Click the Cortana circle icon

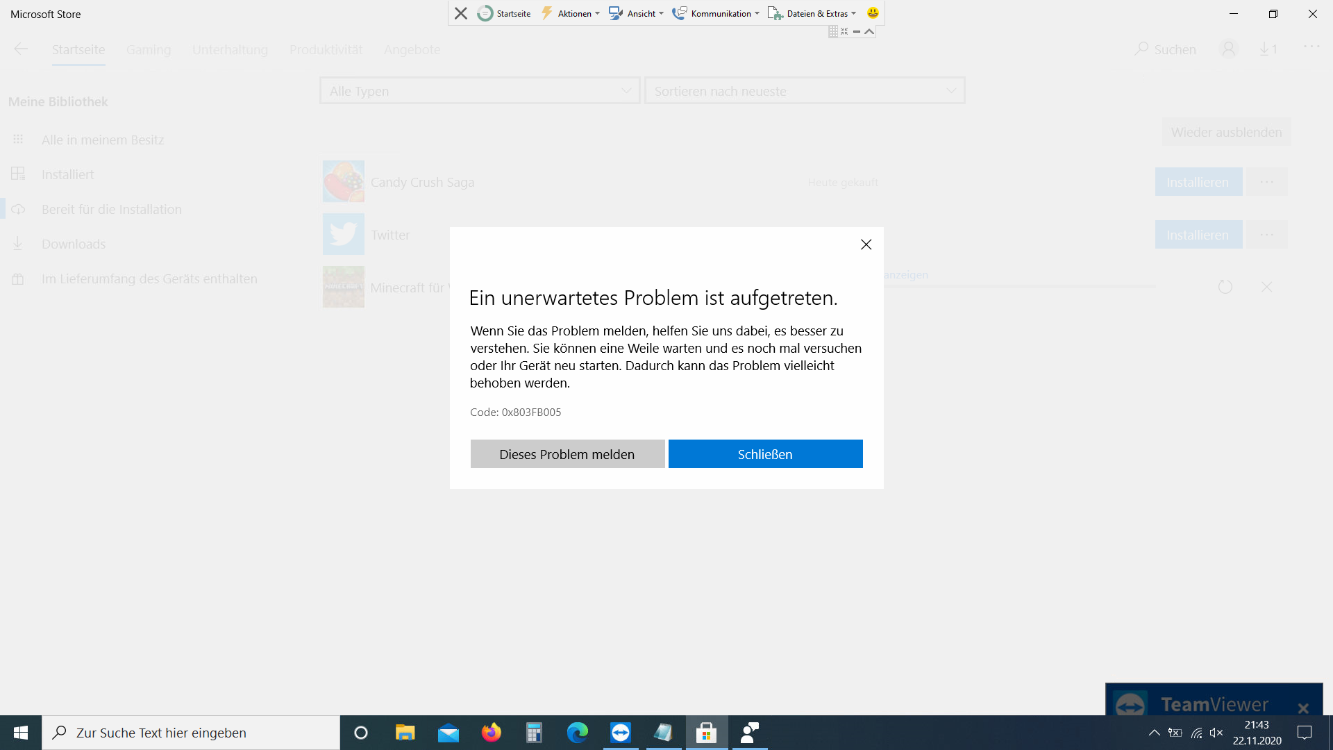[361, 733]
